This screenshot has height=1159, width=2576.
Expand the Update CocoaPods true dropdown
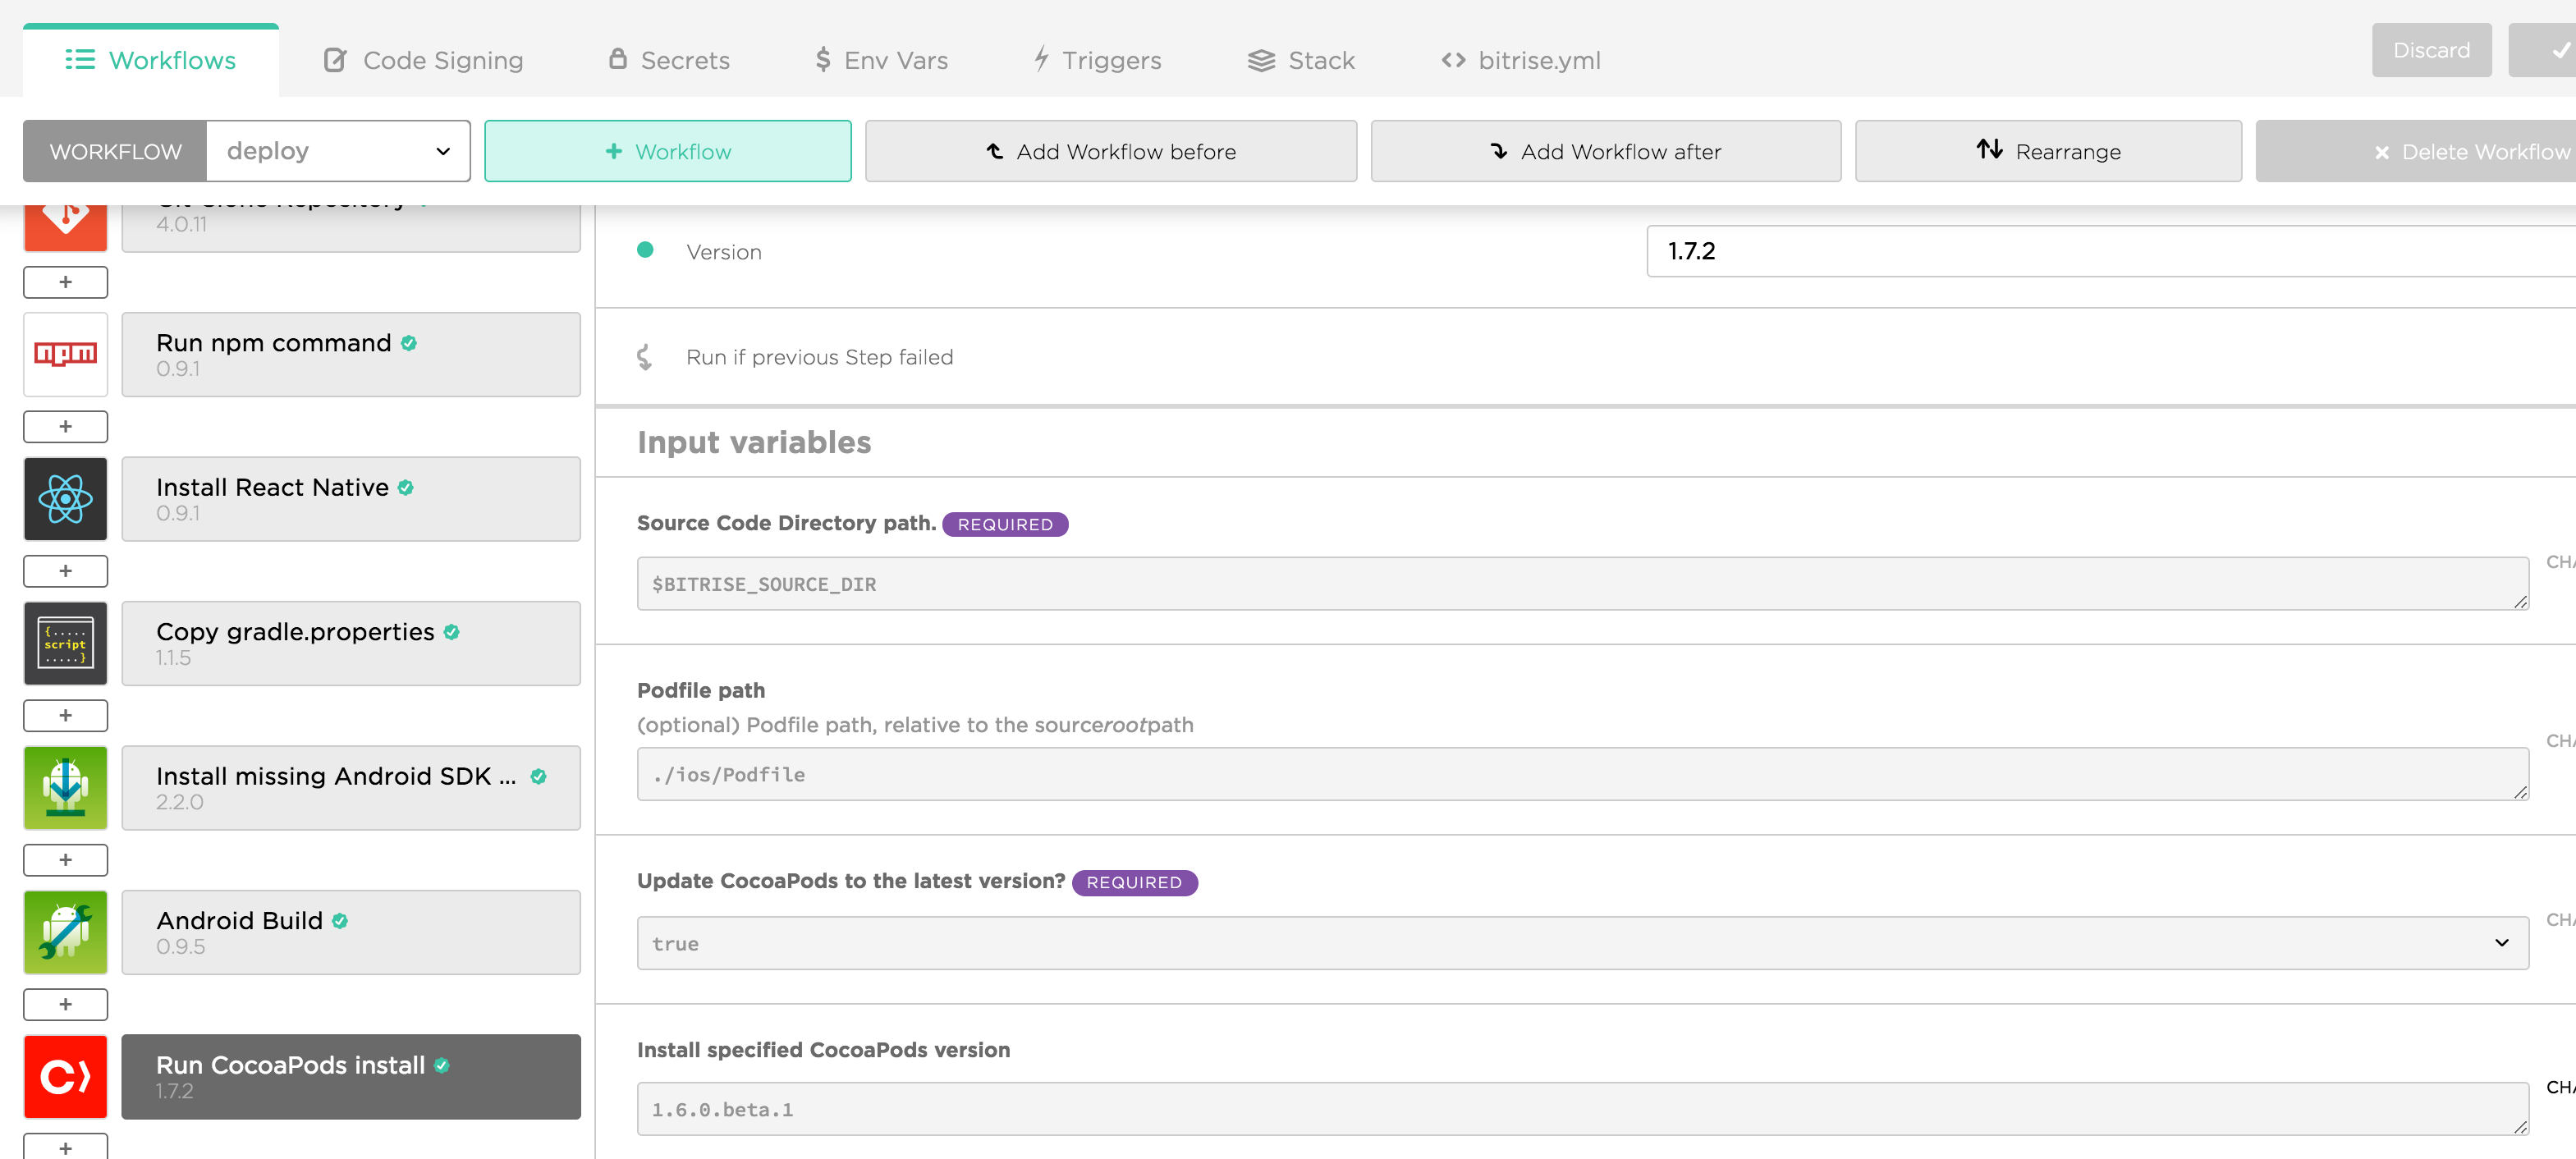(x=1582, y=943)
